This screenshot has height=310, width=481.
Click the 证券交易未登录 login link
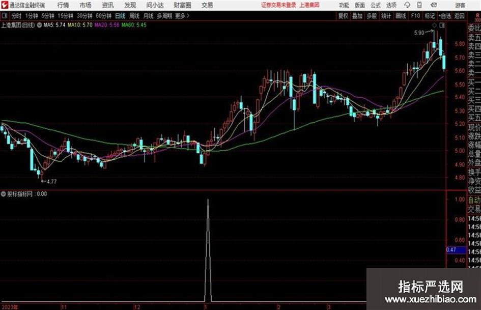(278, 5)
